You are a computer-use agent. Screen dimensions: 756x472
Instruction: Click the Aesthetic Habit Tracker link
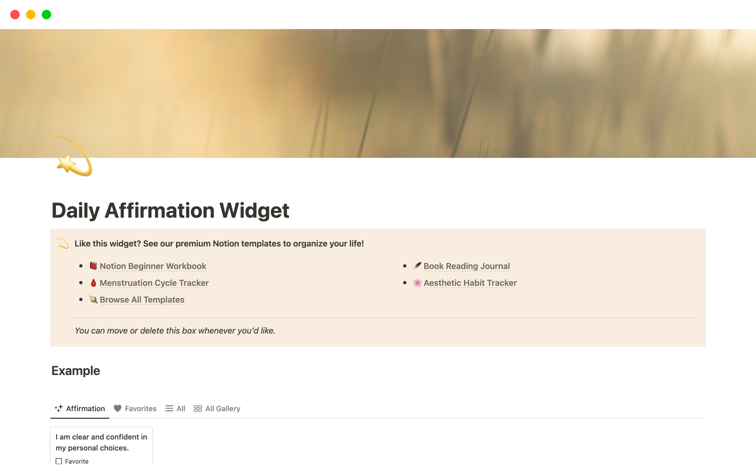click(470, 282)
